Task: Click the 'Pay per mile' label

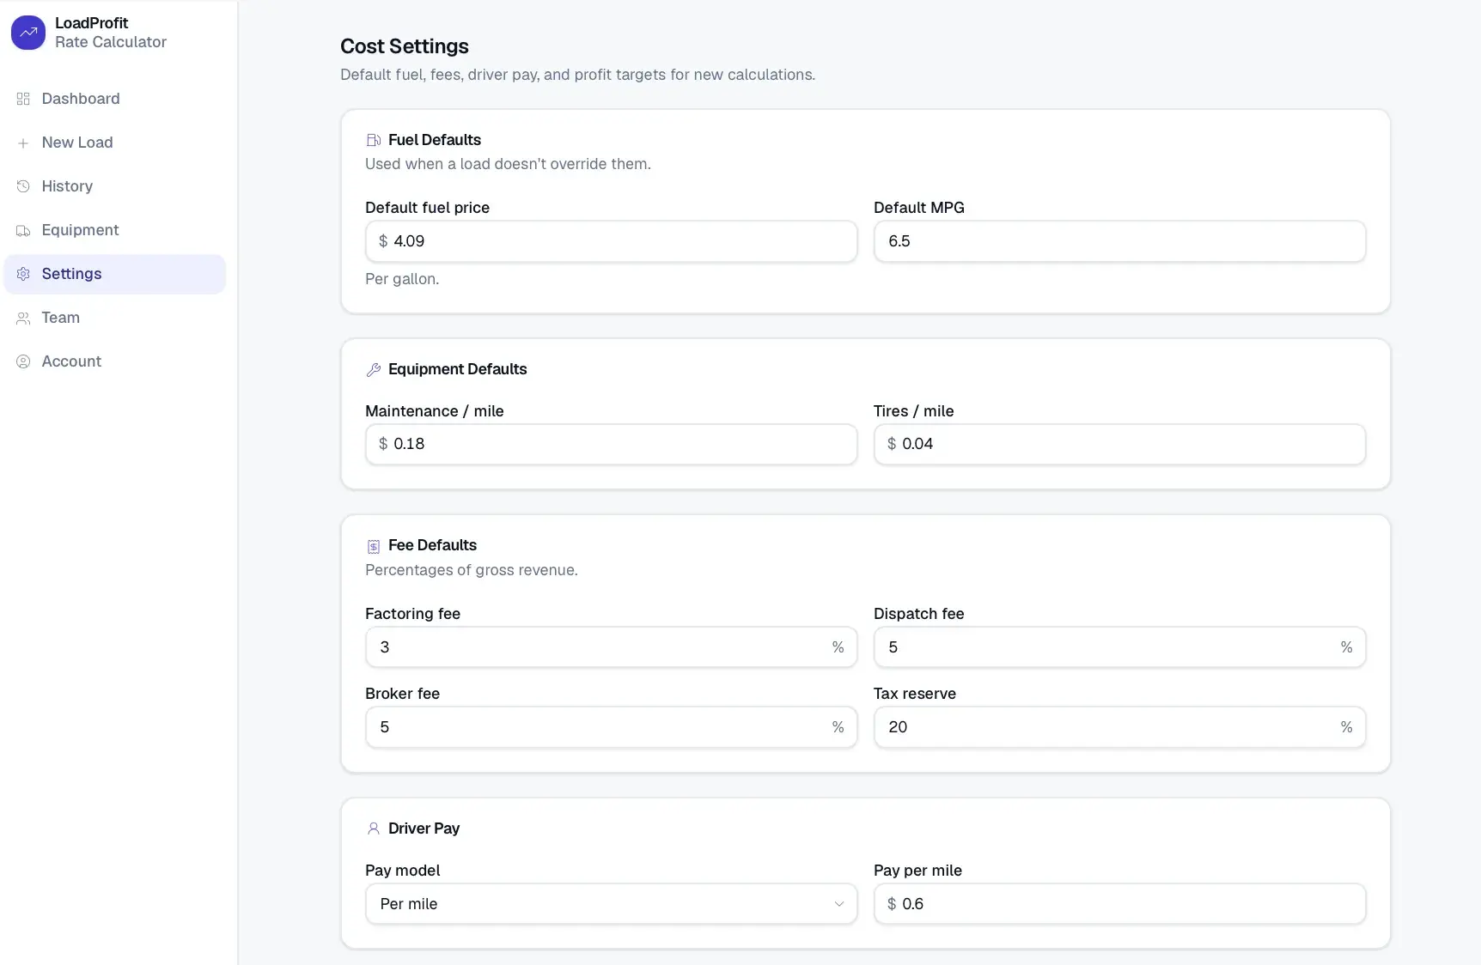Action: click(x=917, y=871)
